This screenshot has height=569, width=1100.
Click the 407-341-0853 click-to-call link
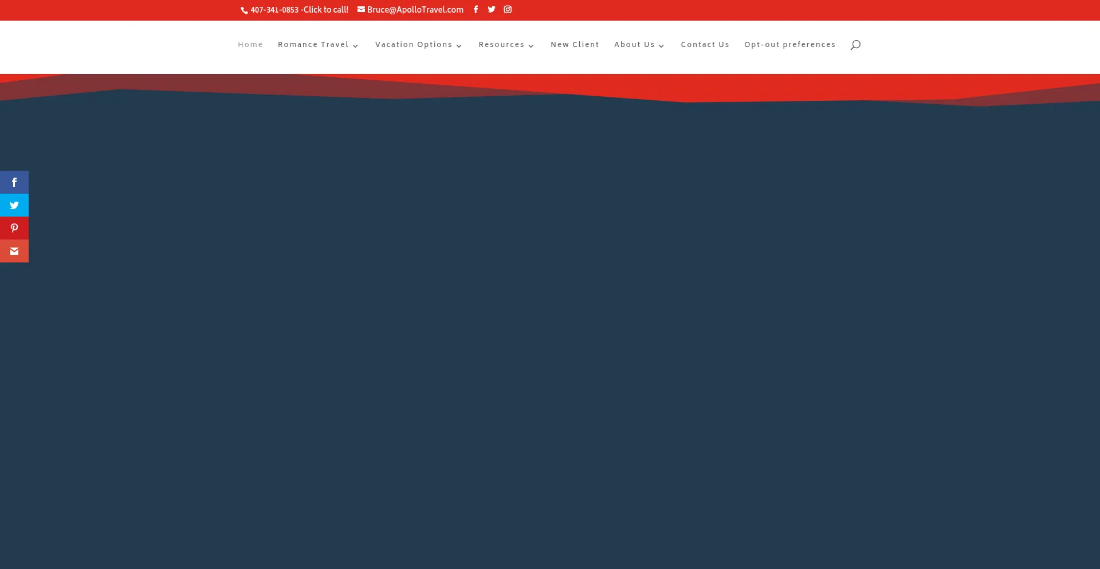pos(299,10)
